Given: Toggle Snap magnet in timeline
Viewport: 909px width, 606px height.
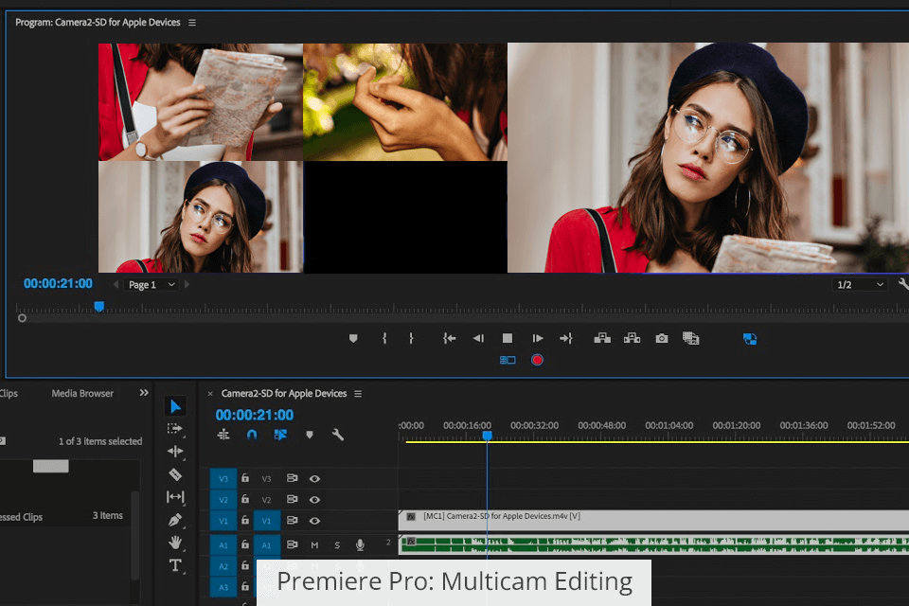Looking at the screenshot, I should [x=252, y=435].
